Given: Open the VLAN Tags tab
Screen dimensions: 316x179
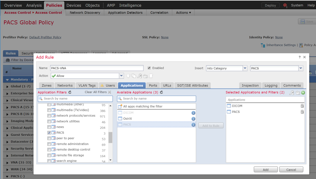Looking at the screenshot, I should coord(87,85).
